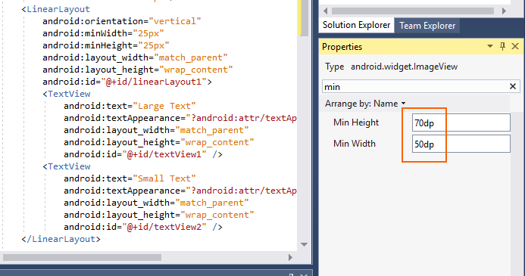Place cursor on opening <LinearLayout tag
This screenshot has width=525, height=276.
pyautogui.click(x=55, y=9)
